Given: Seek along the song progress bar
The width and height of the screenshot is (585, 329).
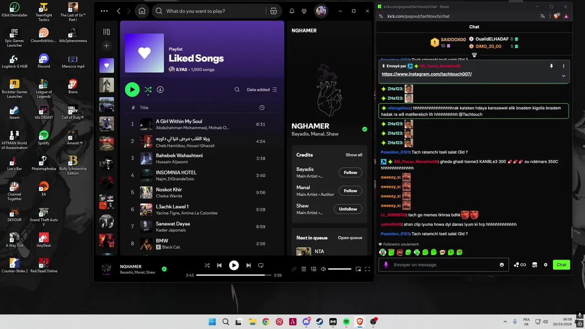Looking at the screenshot, I should tap(234, 275).
